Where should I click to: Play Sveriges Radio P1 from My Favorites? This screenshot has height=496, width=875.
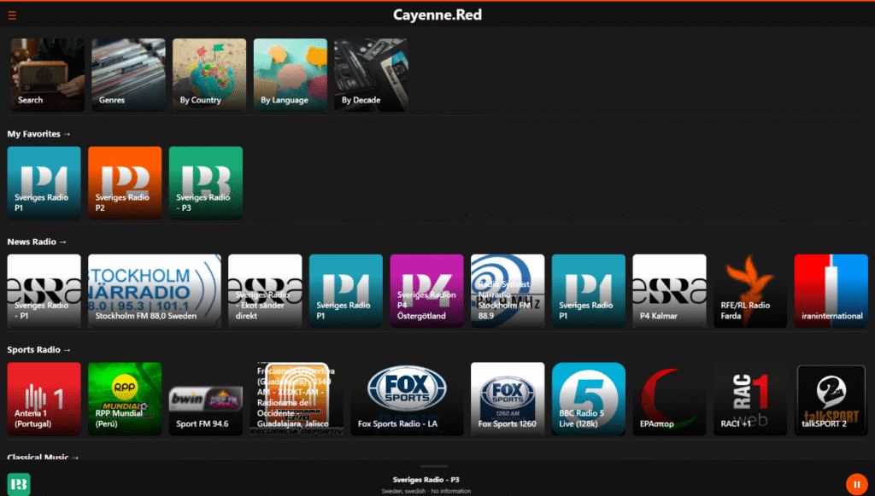point(44,183)
